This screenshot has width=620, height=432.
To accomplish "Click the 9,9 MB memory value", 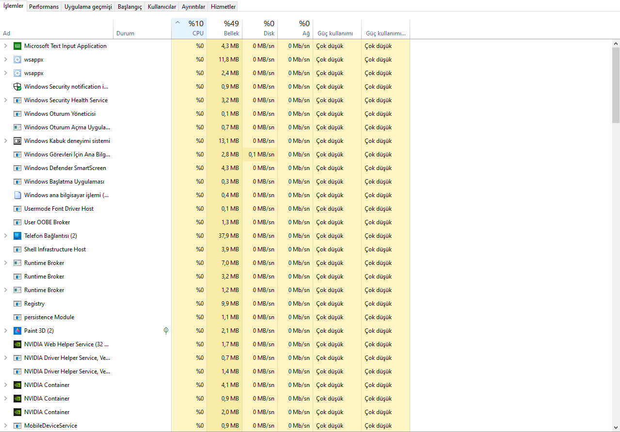I will tap(230, 304).
